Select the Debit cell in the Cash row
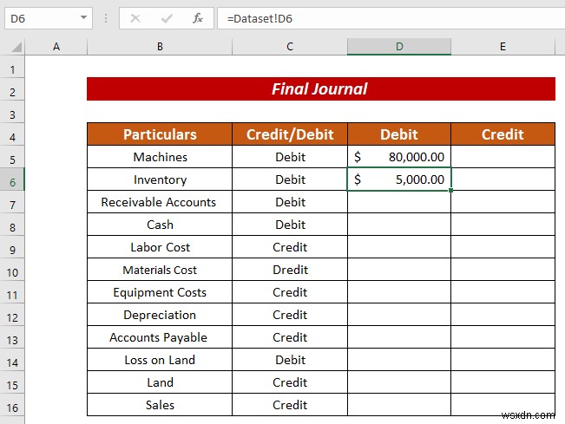 pos(290,225)
